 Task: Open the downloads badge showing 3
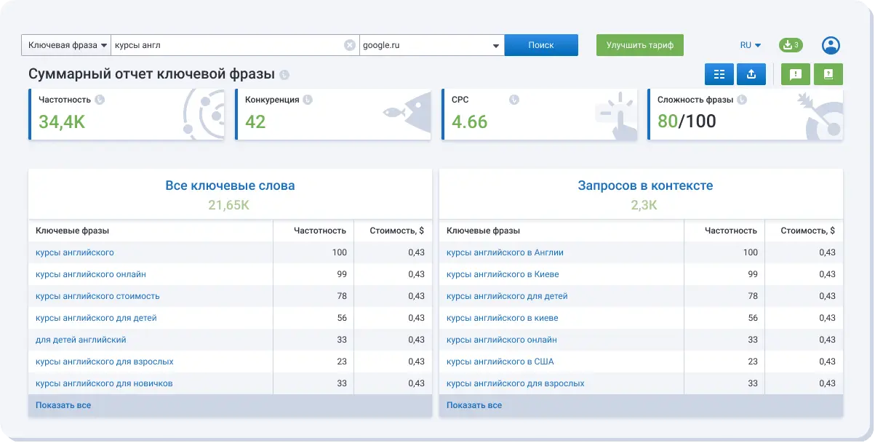tap(791, 45)
